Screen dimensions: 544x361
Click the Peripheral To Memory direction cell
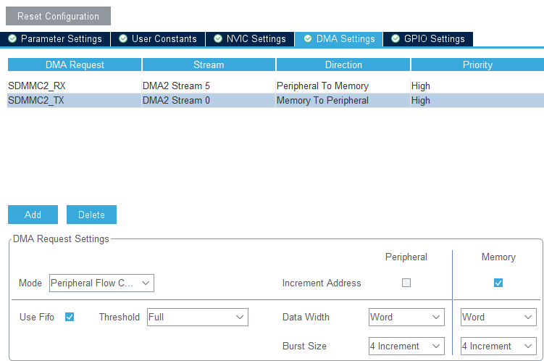(x=343, y=86)
